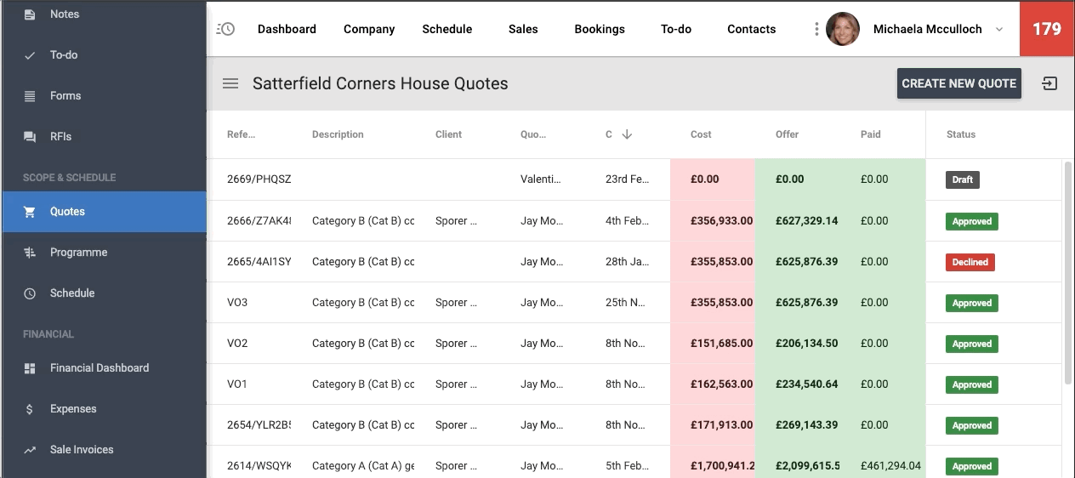Click the red Declined status badge
Screen dimensions: 1075x478
click(x=970, y=262)
